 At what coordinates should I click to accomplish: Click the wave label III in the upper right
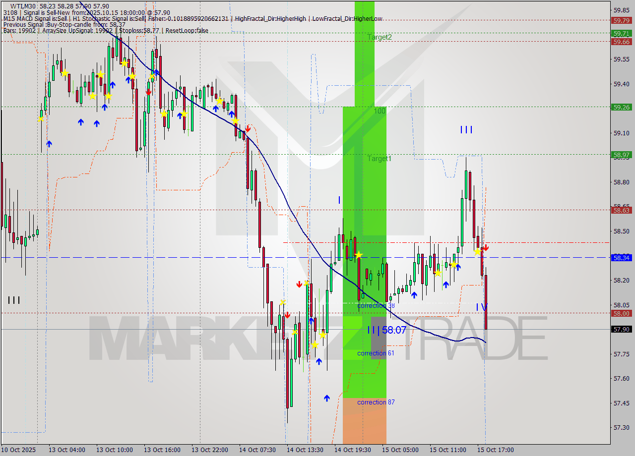(x=465, y=129)
